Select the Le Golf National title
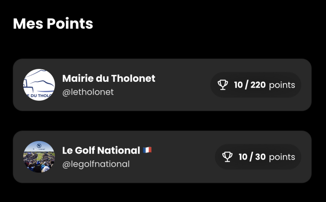The width and height of the screenshot is (326, 202). coord(101,150)
